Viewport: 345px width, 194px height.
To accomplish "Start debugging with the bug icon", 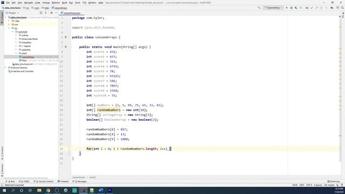I will tap(291, 8).
